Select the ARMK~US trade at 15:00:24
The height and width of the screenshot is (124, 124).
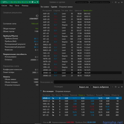(82, 76)
